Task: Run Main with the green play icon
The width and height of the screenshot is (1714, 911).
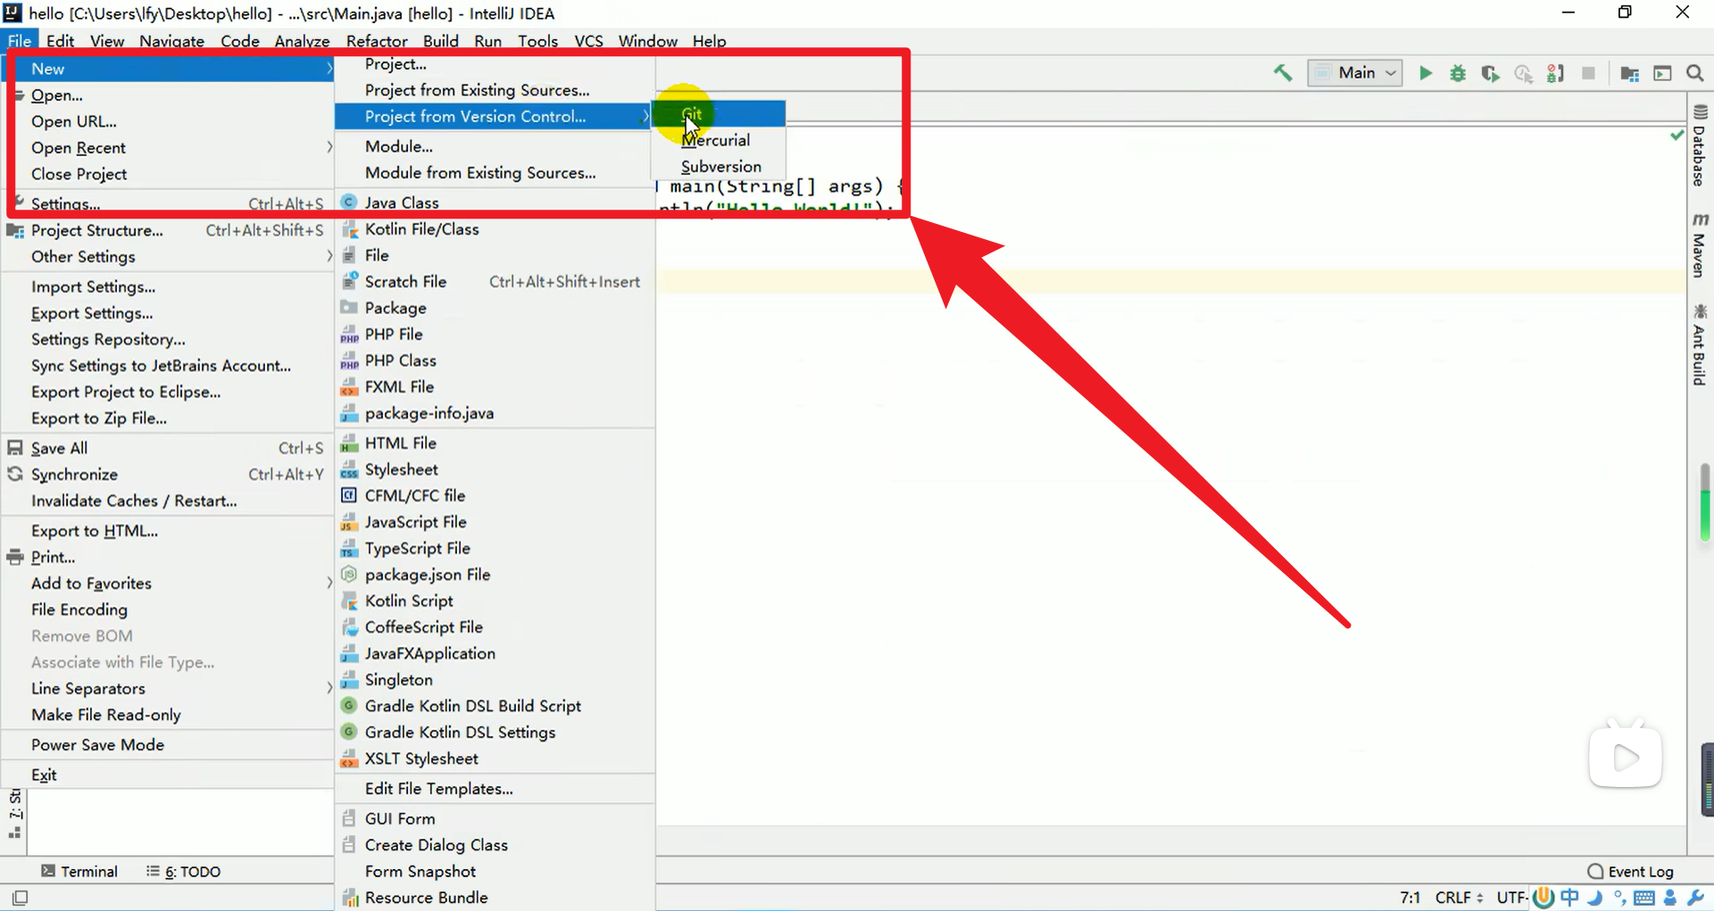Action: click(x=1426, y=73)
